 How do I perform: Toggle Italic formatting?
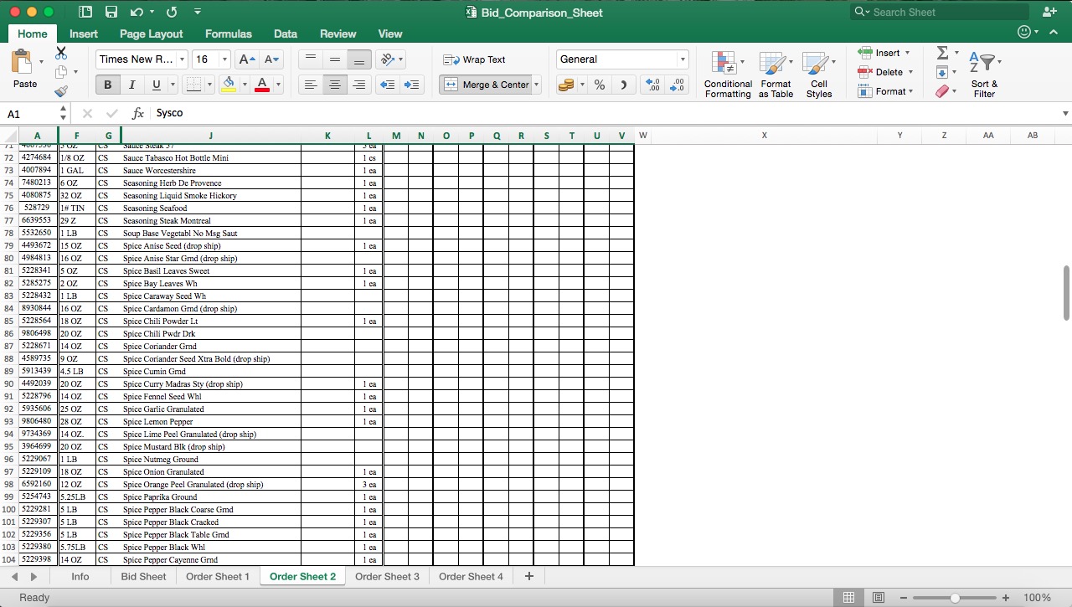[131, 85]
